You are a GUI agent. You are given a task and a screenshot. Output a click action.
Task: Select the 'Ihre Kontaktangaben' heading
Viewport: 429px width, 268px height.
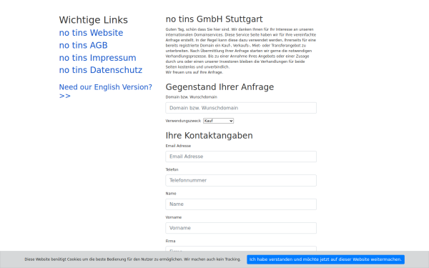(209, 136)
